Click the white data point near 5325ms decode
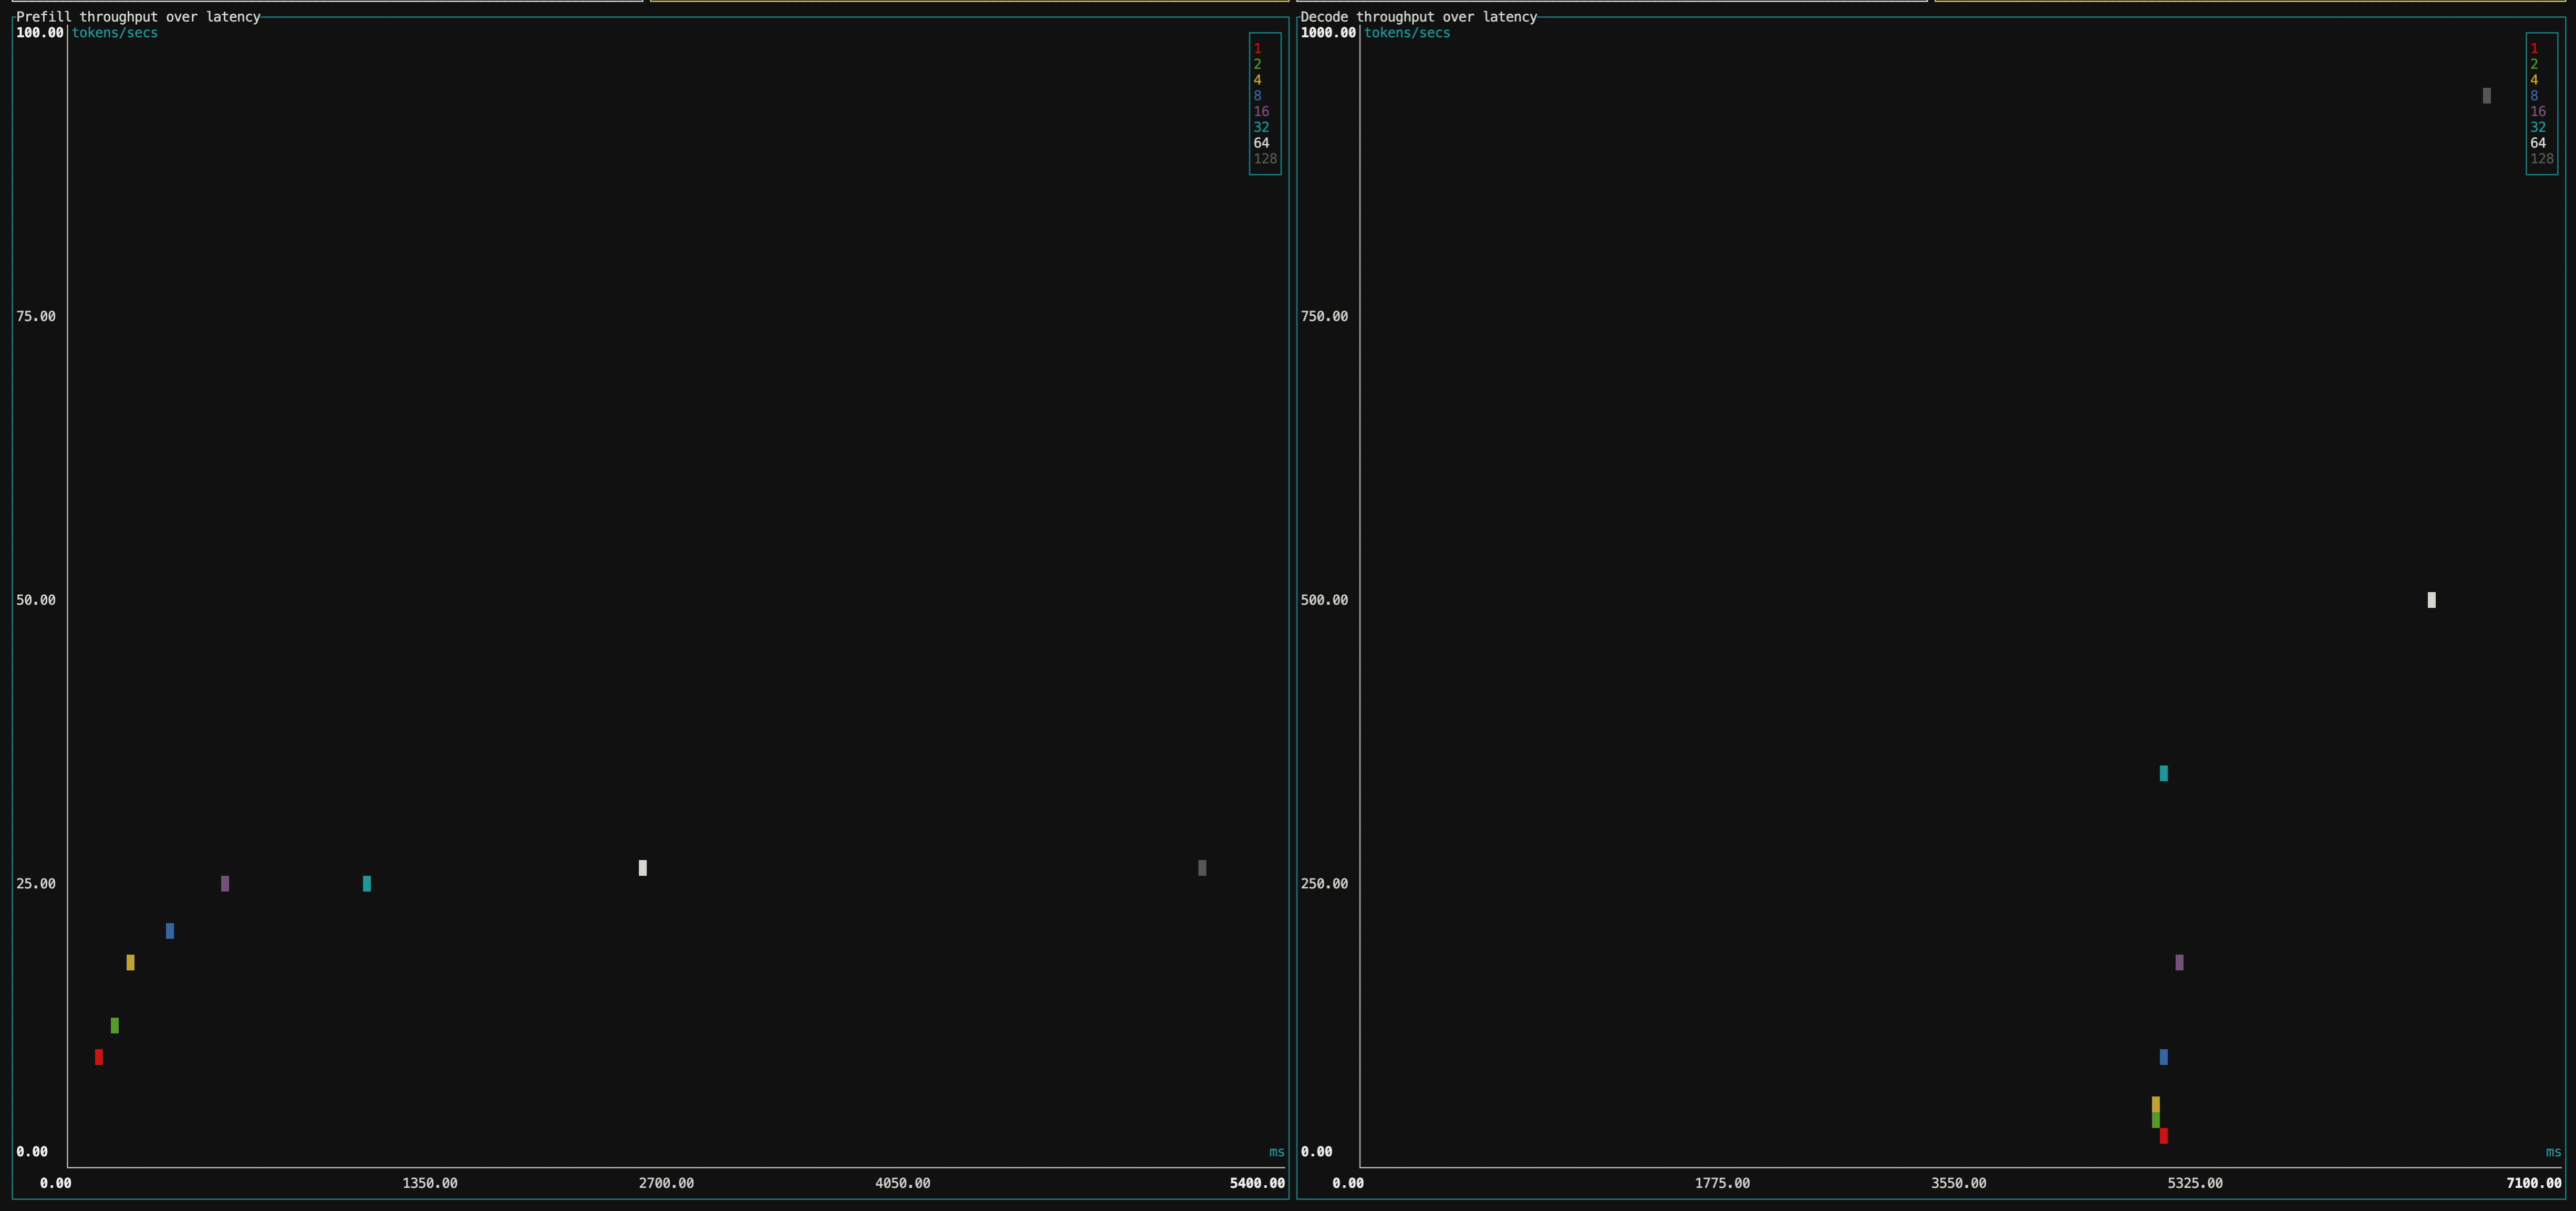This screenshot has width=2576, height=1211. point(2432,600)
